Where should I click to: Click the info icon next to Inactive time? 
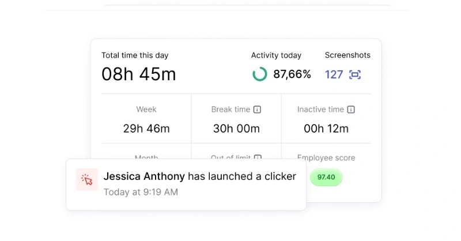tap(351, 110)
